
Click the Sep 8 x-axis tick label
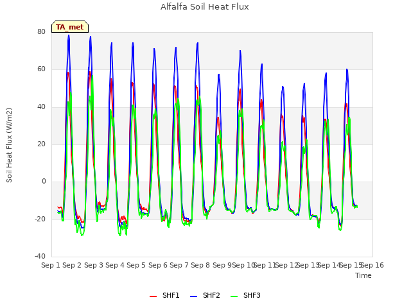point(200,265)
